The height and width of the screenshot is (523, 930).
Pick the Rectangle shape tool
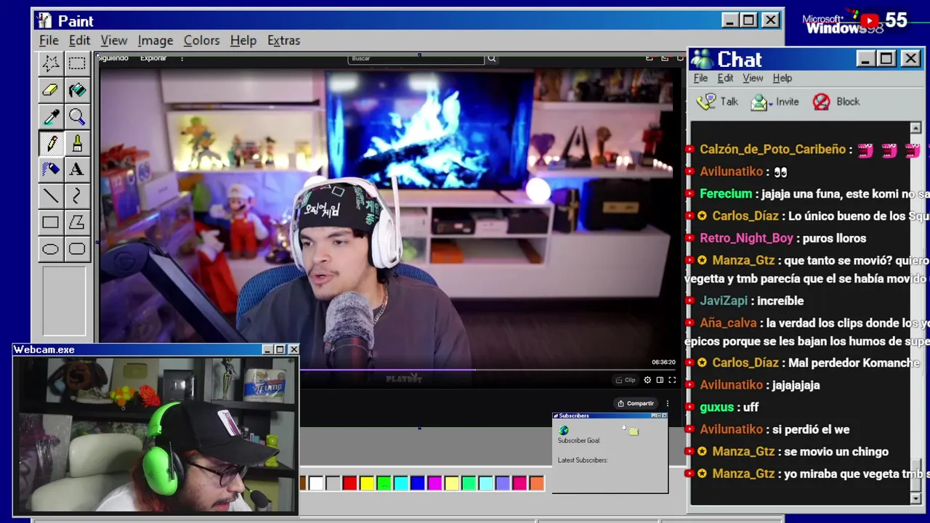click(50, 222)
